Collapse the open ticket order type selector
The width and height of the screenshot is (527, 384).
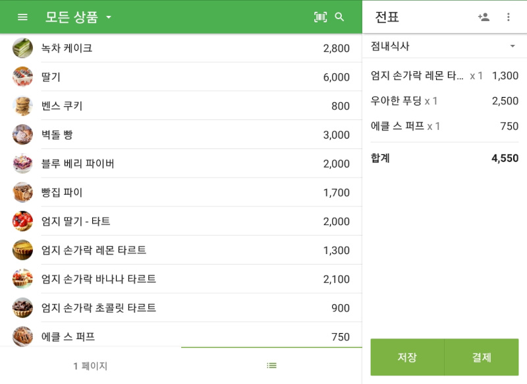pyautogui.click(x=513, y=46)
